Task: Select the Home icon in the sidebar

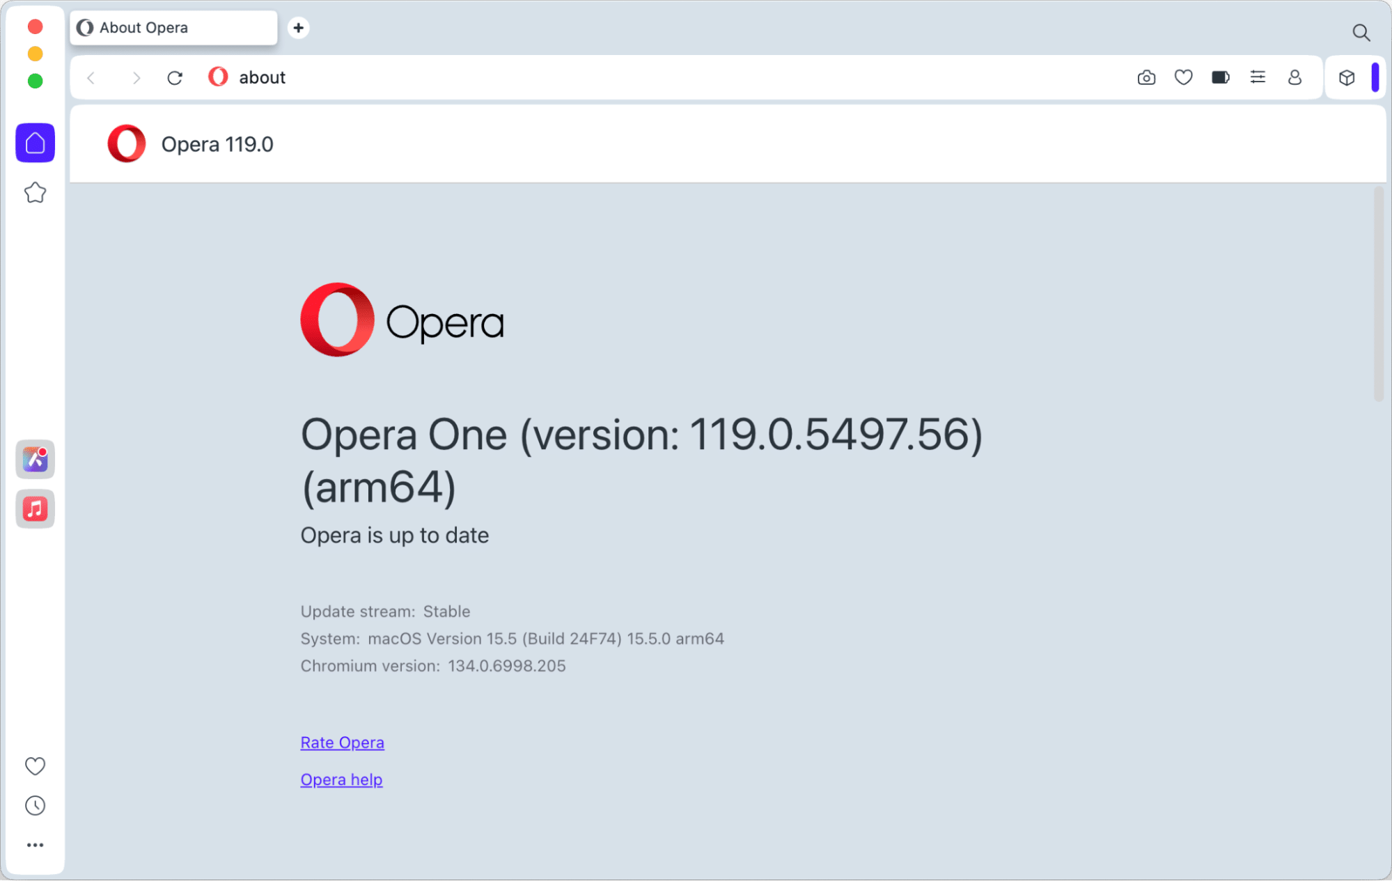Action: coord(35,143)
